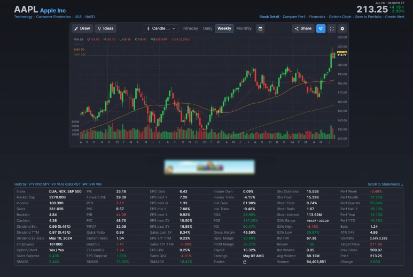Click the Option/Short value Yes / Yes
413x277 pixels.
(x=56, y=250)
